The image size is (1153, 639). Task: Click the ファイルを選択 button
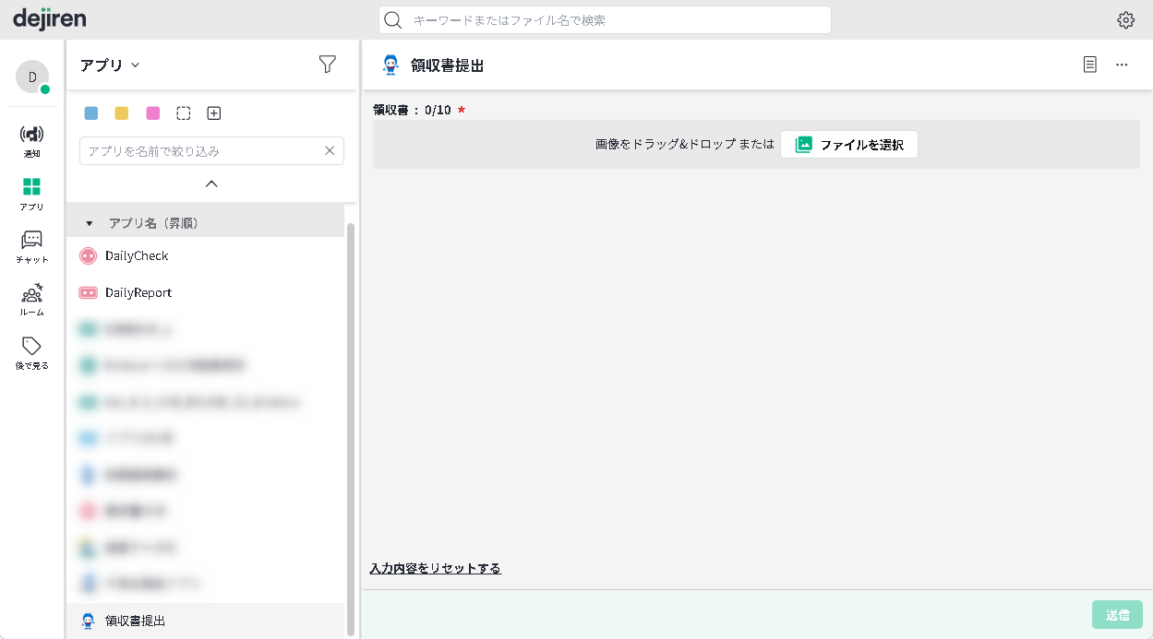pyautogui.click(x=849, y=145)
